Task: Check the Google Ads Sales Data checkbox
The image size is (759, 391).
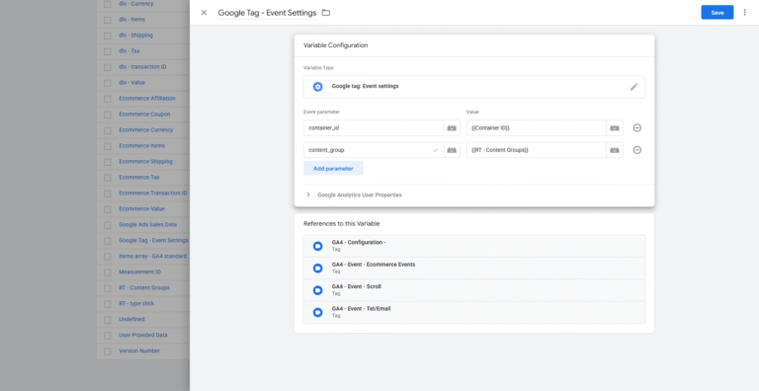Action: (108, 224)
